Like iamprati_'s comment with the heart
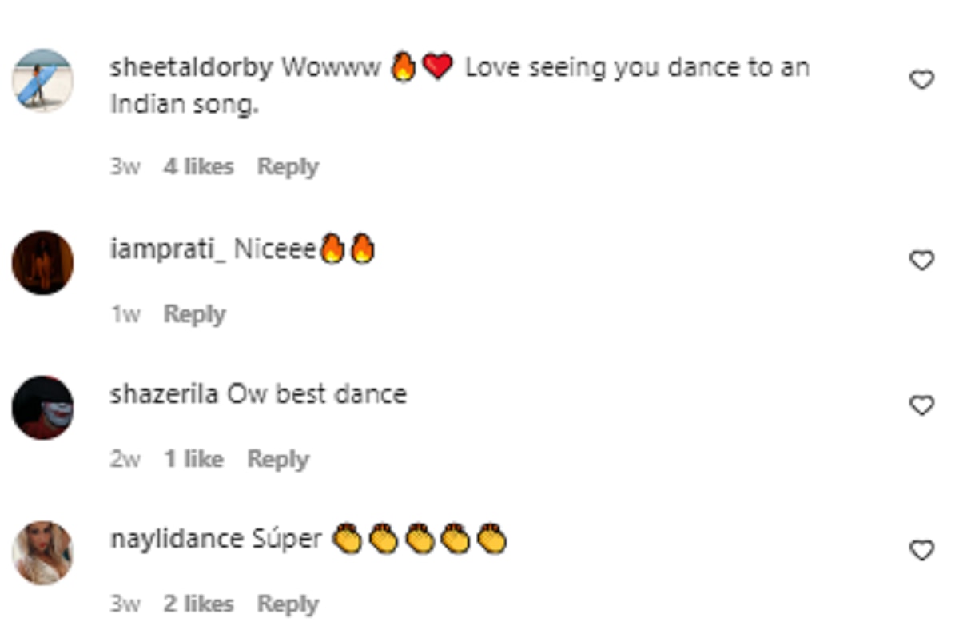Viewport: 959px width, 634px height. tap(922, 261)
